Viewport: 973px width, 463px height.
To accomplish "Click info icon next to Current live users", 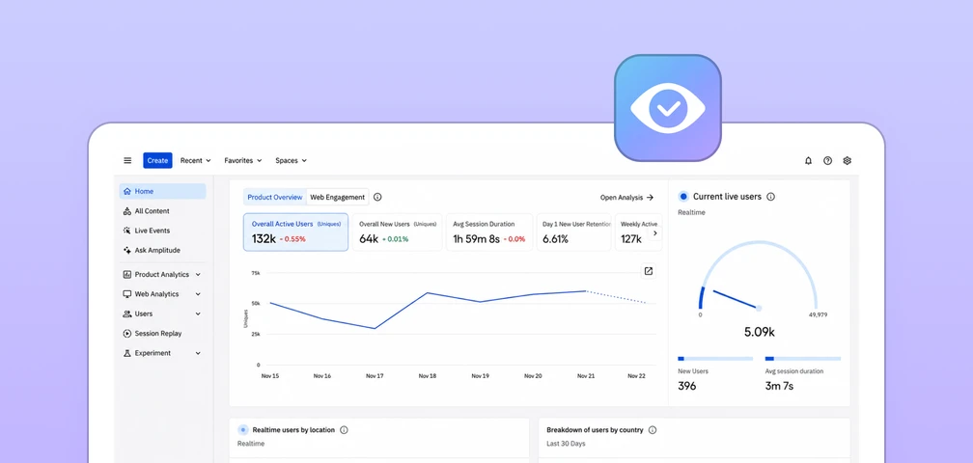I will pyautogui.click(x=770, y=197).
